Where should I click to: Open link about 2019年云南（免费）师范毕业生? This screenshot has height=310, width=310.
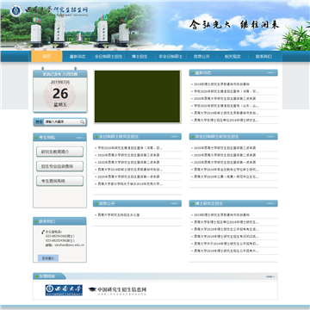point(226,177)
